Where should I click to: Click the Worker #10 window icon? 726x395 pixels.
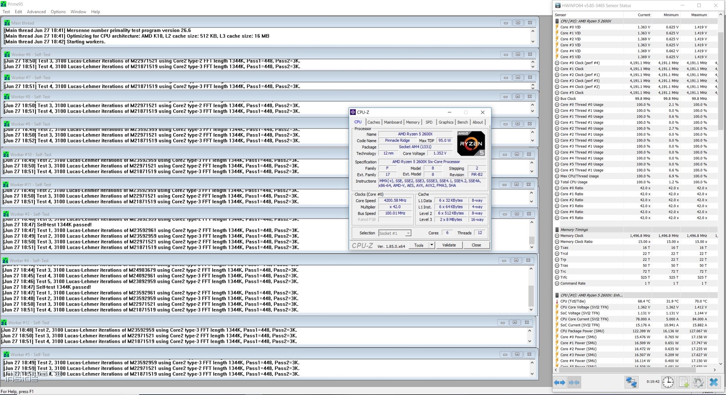[x=6, y=154]
